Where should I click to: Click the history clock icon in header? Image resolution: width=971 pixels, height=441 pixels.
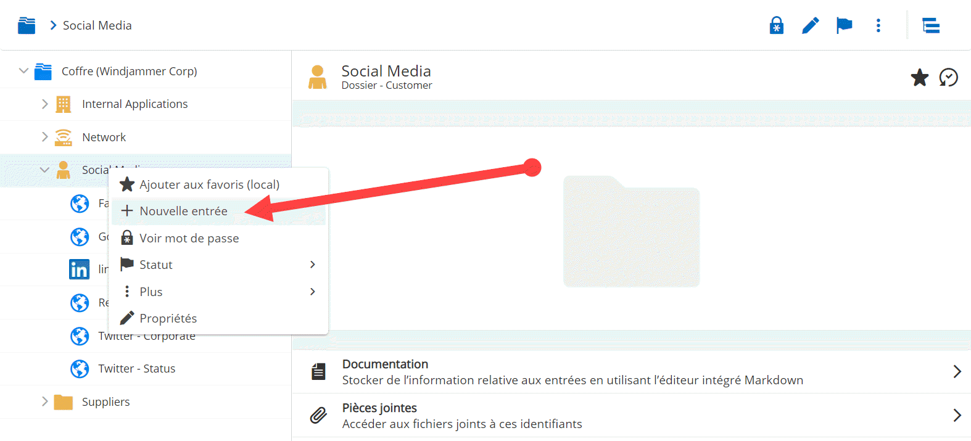[x=948, y=78]
